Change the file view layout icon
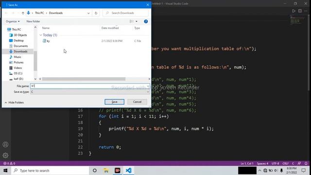Screen dimensions: 311x175 (132, 21)
